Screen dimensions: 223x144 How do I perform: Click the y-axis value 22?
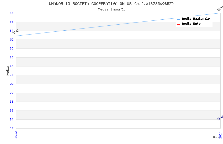point(12,84)
